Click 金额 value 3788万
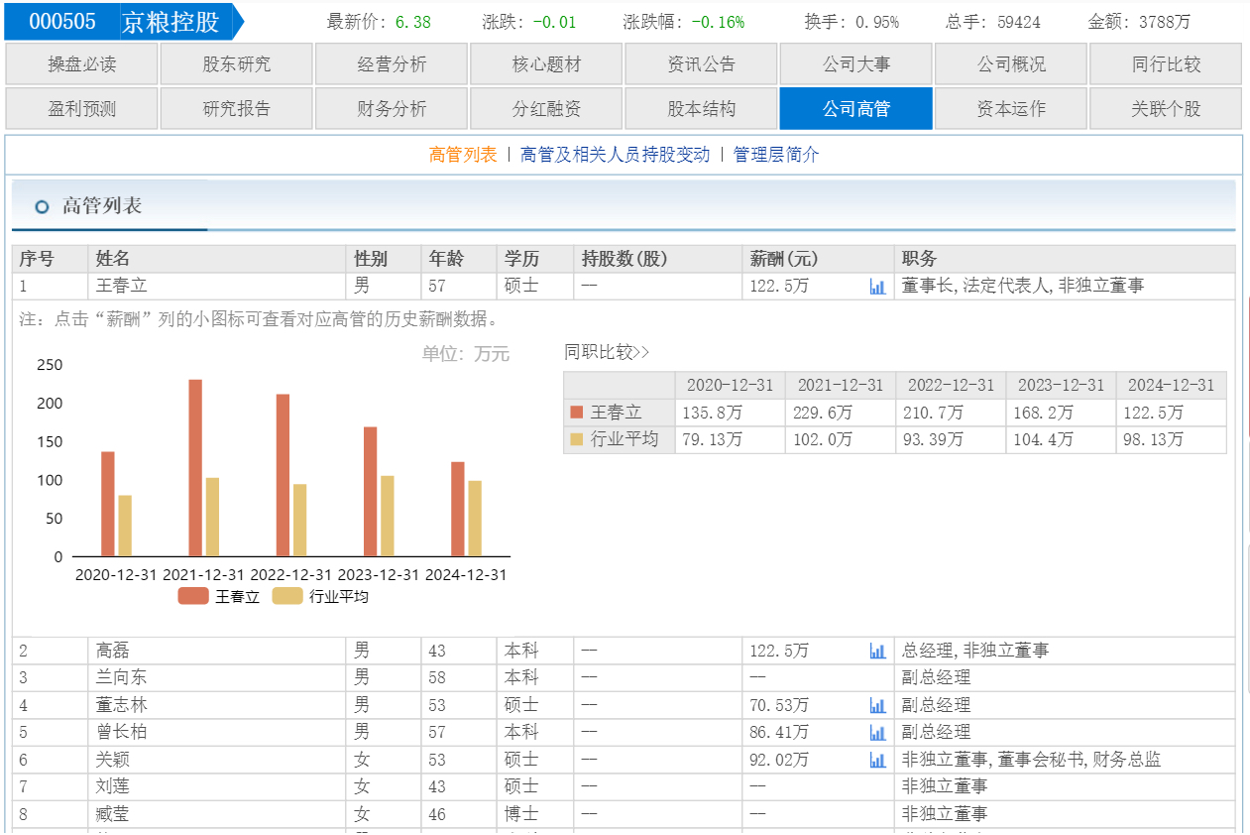 pyautogui.click(x=1166, y=22)
